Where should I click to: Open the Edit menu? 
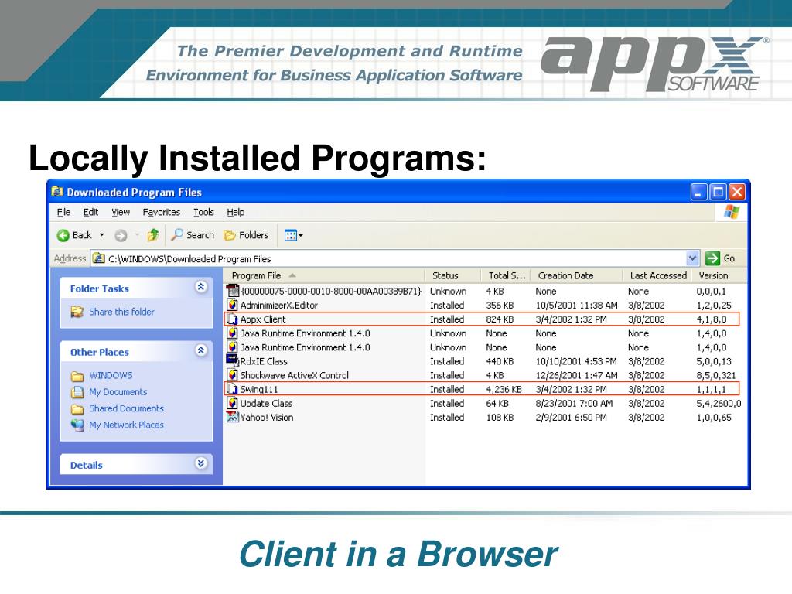click(91, 212)
